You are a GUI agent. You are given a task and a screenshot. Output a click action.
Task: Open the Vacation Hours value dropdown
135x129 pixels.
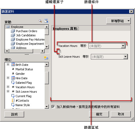[123, 46]
